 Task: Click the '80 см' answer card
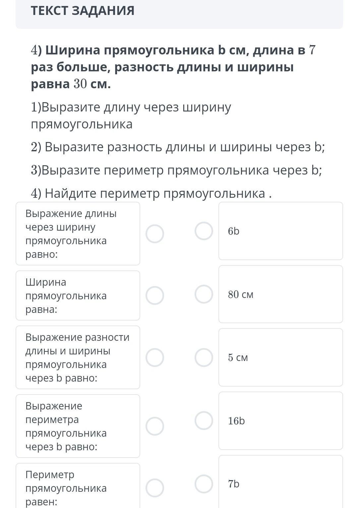280,294
